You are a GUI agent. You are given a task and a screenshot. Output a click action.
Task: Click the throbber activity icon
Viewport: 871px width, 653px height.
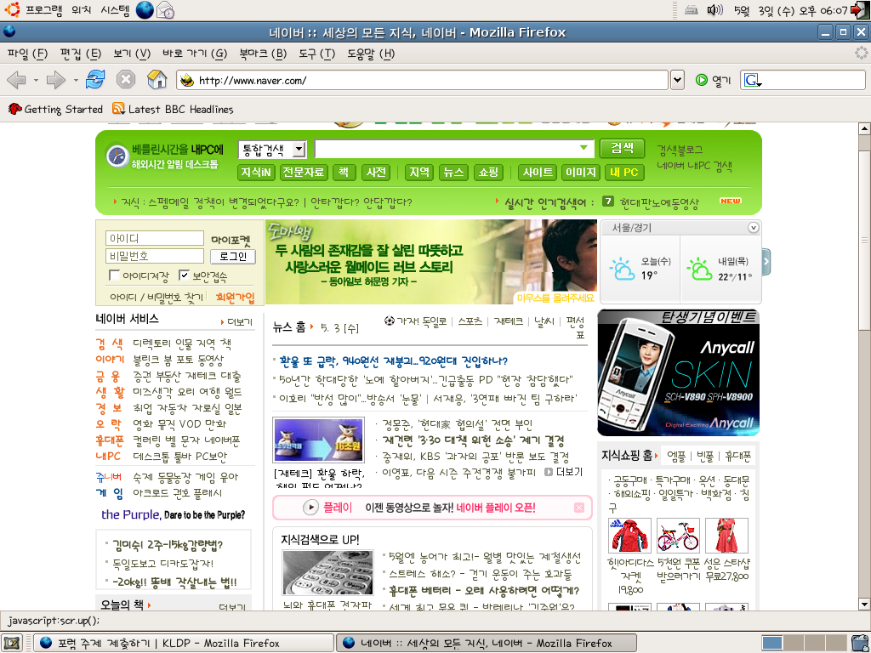click(x=861, y=54)
